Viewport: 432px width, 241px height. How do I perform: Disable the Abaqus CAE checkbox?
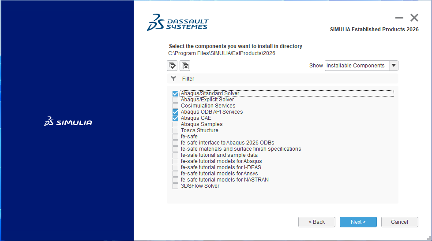pos(175,118)
